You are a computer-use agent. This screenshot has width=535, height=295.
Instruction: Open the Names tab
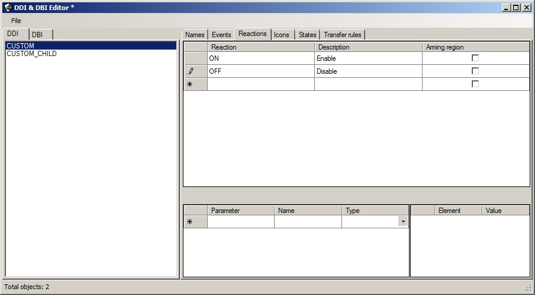point(195,35)
